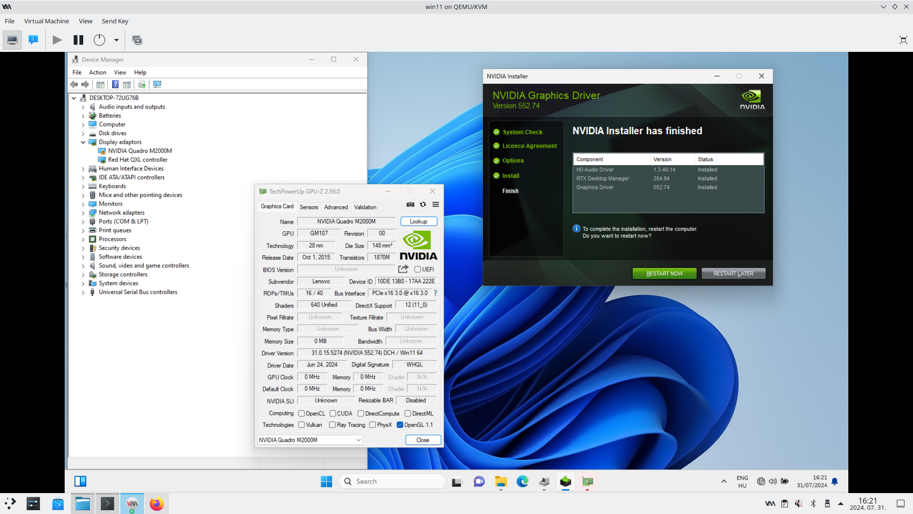Viewport: 913px width, 514px height.
Task: Expand Processors node
Action: pyautogui.click(x=83, y=239)
